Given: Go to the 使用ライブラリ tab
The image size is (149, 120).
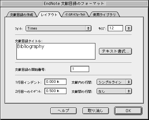Looking at the screenshot, I should pos(104,14).
